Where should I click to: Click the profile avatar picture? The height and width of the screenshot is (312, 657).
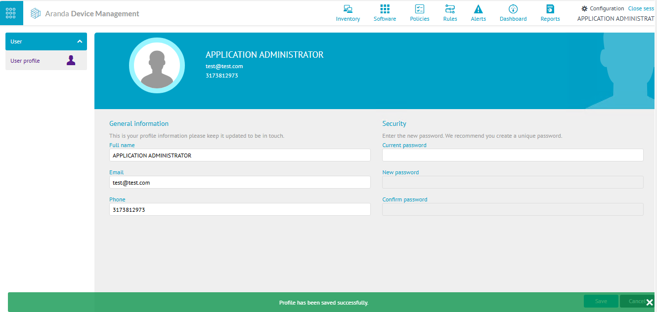coord(157,65)
